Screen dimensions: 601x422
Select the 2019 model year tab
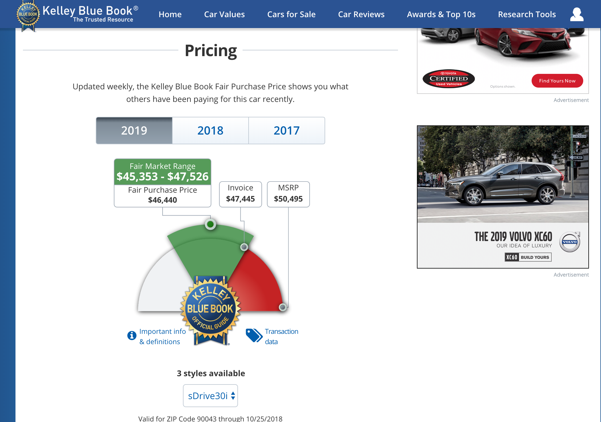tap(134, 131)
